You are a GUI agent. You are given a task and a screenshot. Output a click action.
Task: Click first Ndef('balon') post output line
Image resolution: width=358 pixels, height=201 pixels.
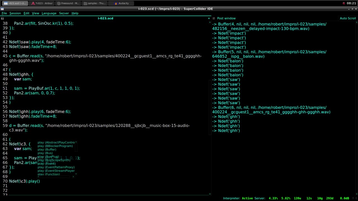(228, 61)
